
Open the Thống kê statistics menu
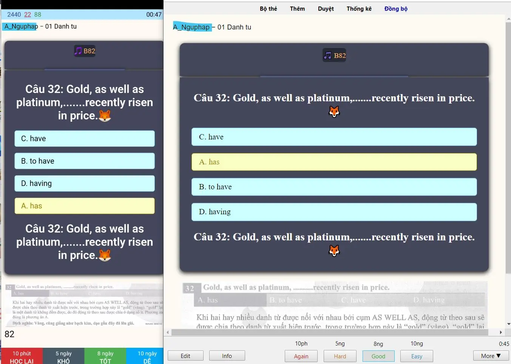click(x=359, y=9)
